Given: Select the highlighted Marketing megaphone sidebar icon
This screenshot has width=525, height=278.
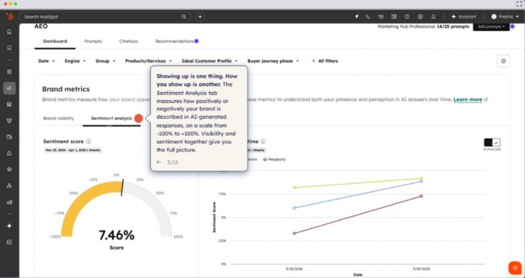Looking at the screenshot, I should 10,88.
